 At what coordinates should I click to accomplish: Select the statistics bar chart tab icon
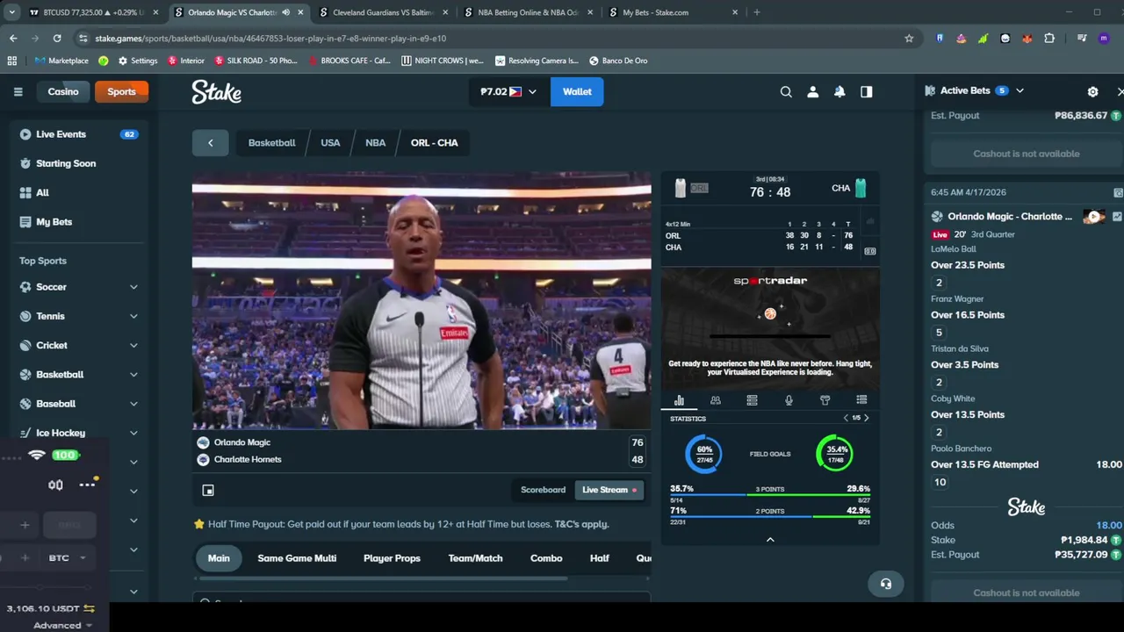[x=679, y=400]
